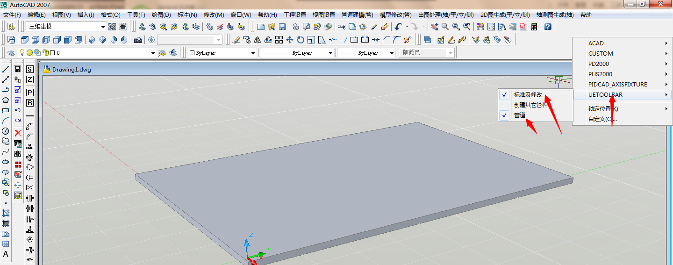Click the Save floppy disk icon
This screenshot has height=265, width=673.
282,27
